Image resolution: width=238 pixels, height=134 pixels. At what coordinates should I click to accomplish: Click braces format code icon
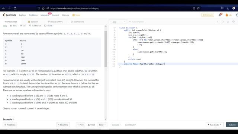[x=223, y=22]
